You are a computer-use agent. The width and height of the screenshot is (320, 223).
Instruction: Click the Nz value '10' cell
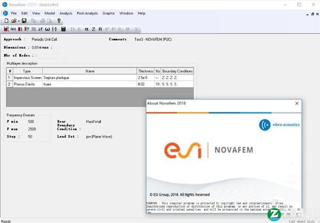tap(157, 84)
